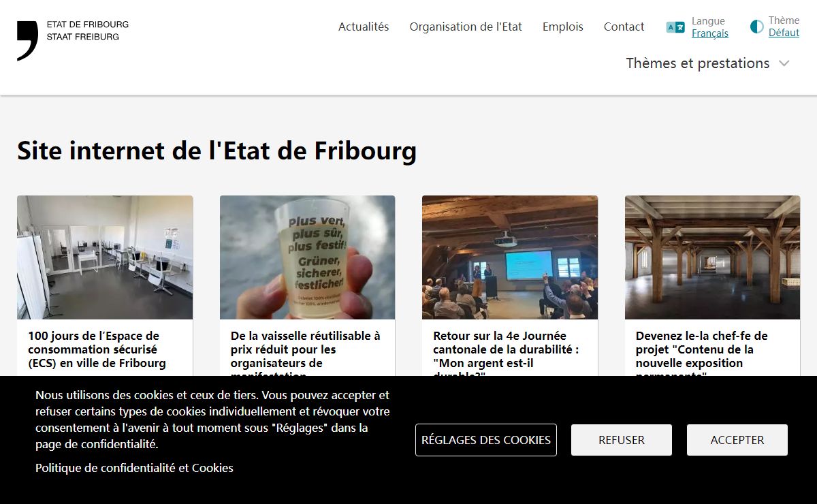Go to Organisation de l'Etat
This screenshot has width=817, height=504.
tap(466, 27)
